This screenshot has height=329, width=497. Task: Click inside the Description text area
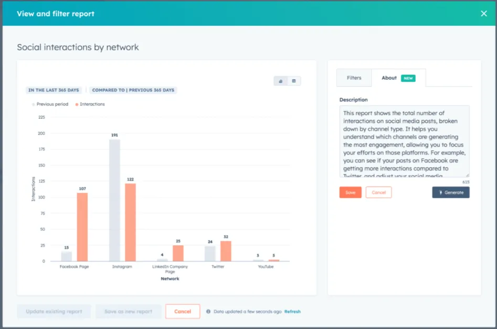(x=404, y=141)
